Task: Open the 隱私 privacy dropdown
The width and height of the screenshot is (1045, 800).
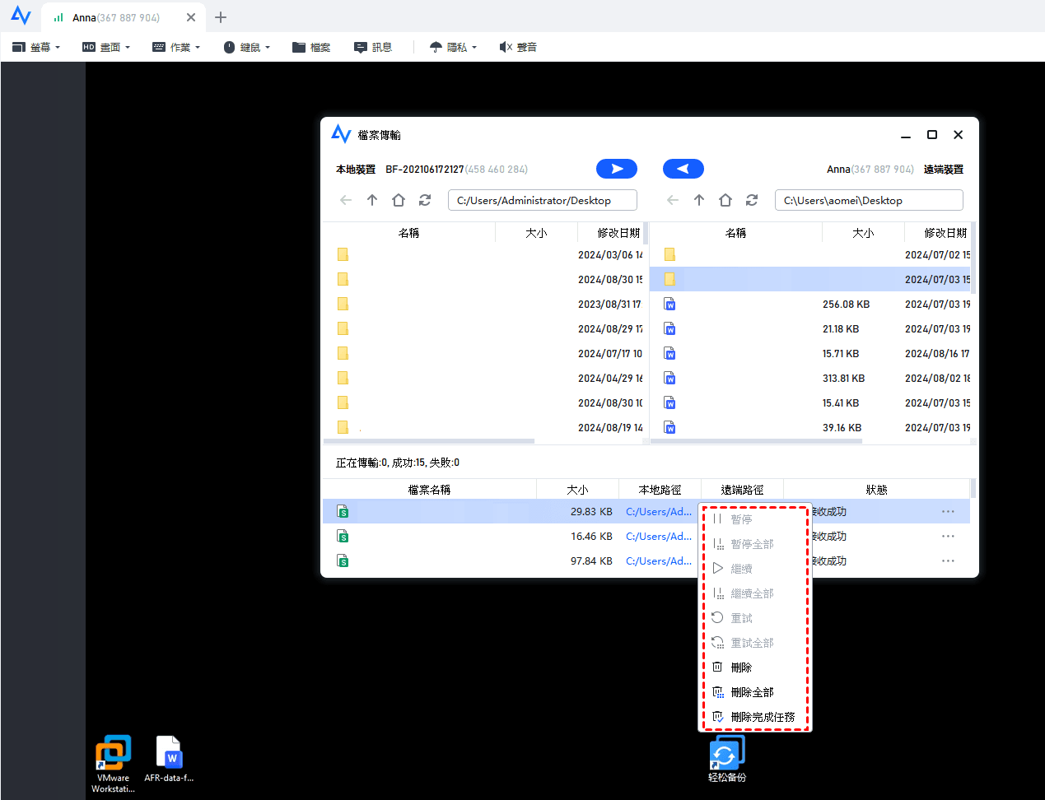Action: tap(453, 47)
